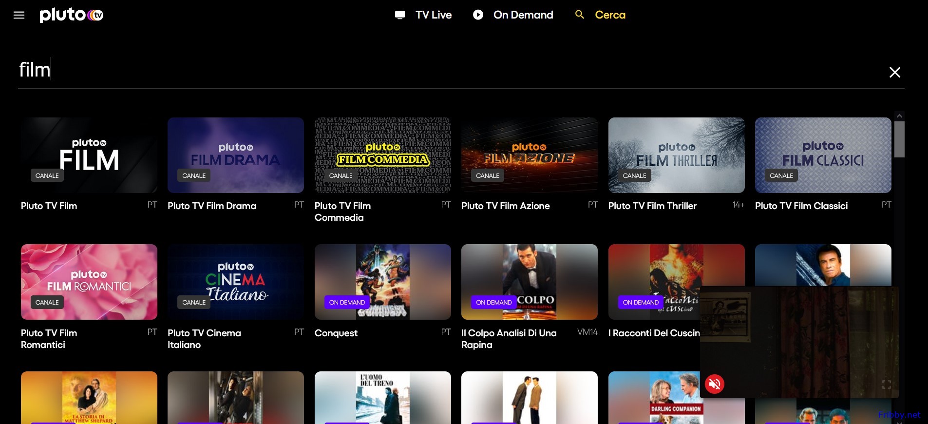Screen dimensions: 928x424
Task: Open the Conquest poster thumbnail
Action: 383,282
